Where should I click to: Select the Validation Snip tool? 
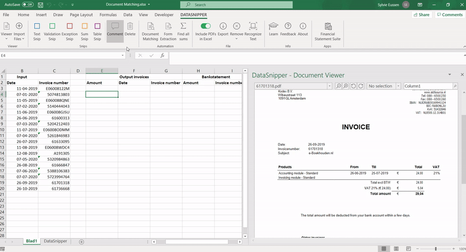pos(52,31)
